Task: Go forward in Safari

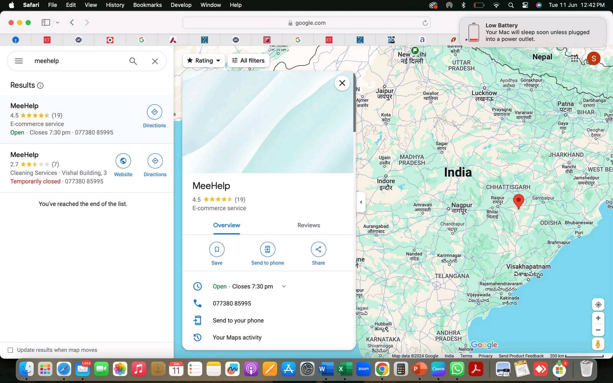Action: pos(87,23)
